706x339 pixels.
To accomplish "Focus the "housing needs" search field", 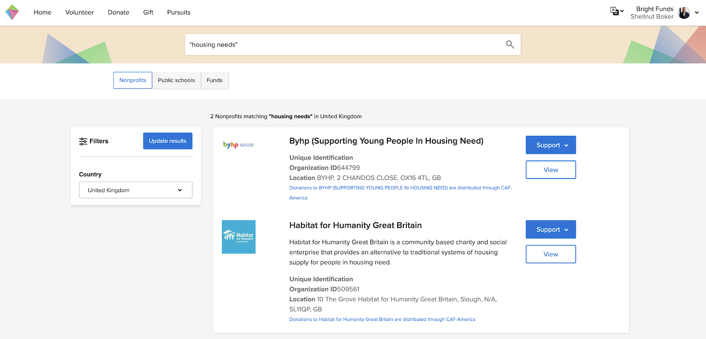I will click(344, 45).
